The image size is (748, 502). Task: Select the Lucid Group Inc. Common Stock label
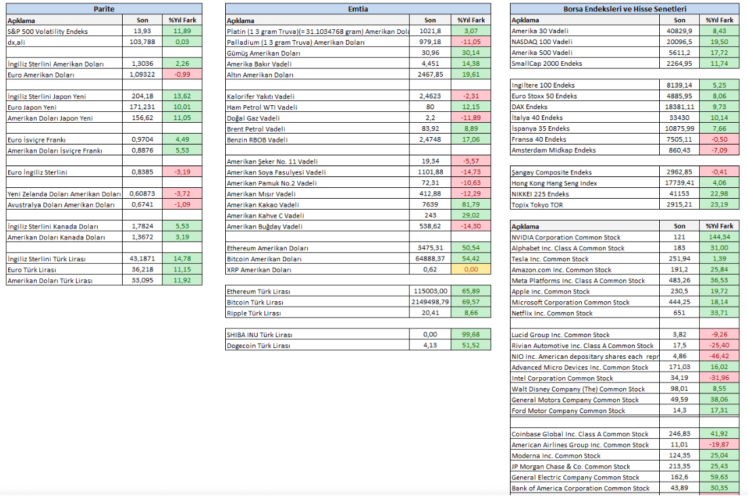585,334
